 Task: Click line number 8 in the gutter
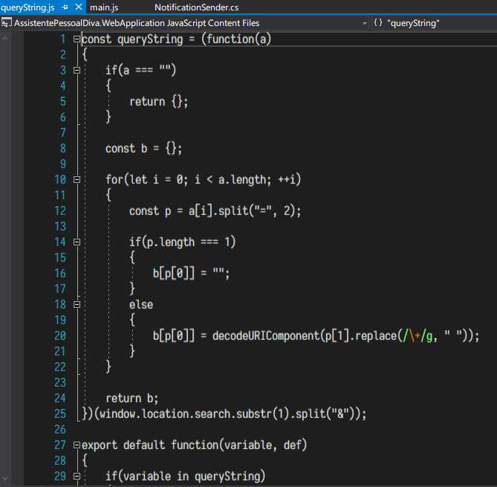pos(62,148)
